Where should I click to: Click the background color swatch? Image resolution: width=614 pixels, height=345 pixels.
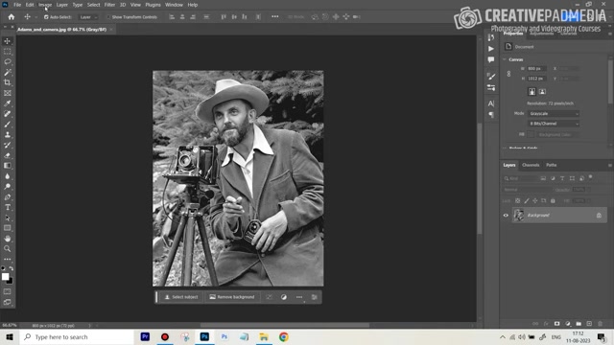(x=11, y=281)
